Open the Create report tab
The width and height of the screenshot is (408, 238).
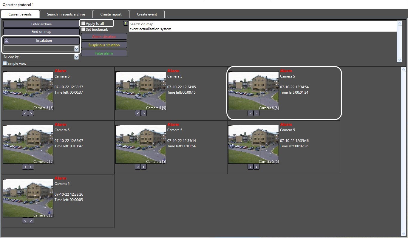[111, 14]
